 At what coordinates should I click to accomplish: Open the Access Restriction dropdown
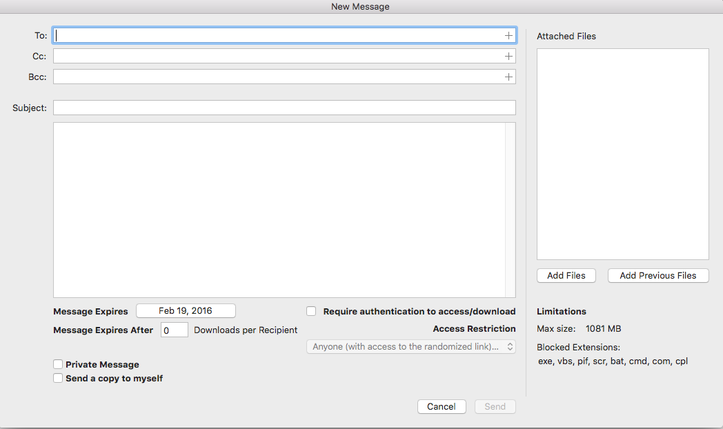(x=410, y=346)
